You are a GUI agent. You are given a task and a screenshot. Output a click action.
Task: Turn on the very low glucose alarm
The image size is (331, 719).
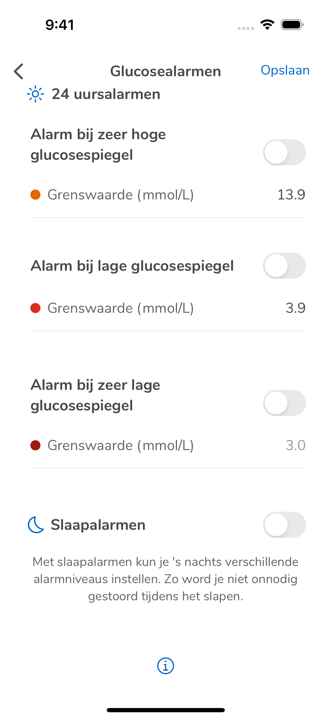(x=284, y=403)
